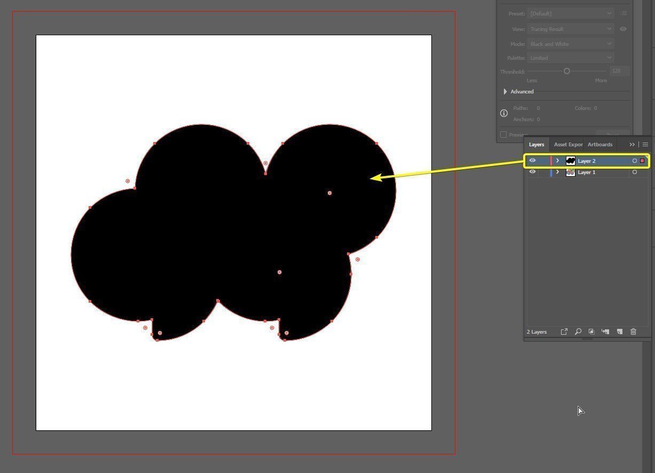Open the Image Trace panel menu

coord(624,13)
